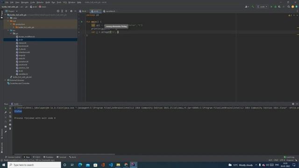Toggle scroll-to-end in the Run console

(x=10, y=120)
